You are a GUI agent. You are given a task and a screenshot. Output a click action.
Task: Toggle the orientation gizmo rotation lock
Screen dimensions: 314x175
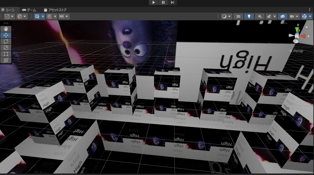tap(307, 27)
